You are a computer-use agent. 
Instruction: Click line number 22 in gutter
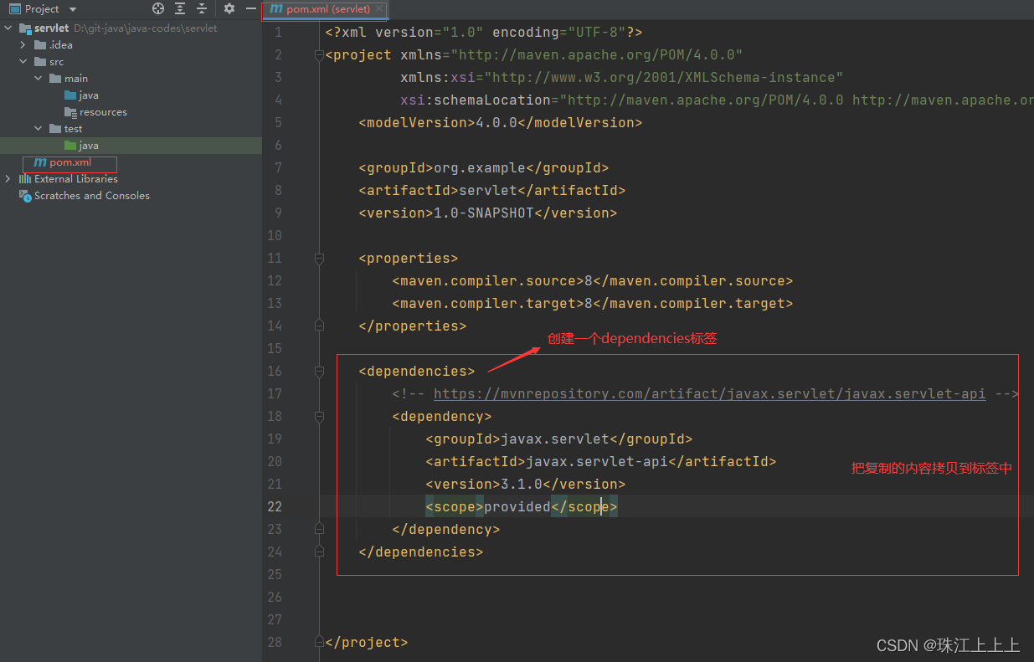pos(275,506)
